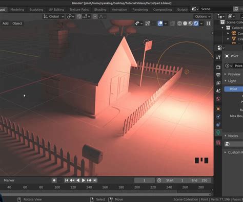Open the Object properties orange square icon
Screen dimensions: 243x202
point(218,108)
